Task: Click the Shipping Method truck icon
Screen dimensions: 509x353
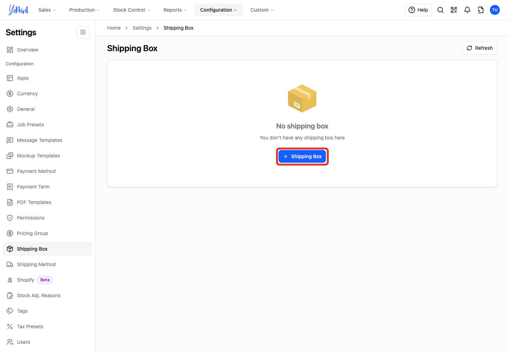Action: 10,264
